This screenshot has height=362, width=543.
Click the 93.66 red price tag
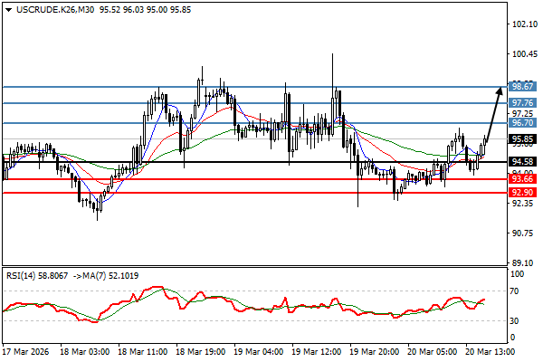[x=521, y=179]
